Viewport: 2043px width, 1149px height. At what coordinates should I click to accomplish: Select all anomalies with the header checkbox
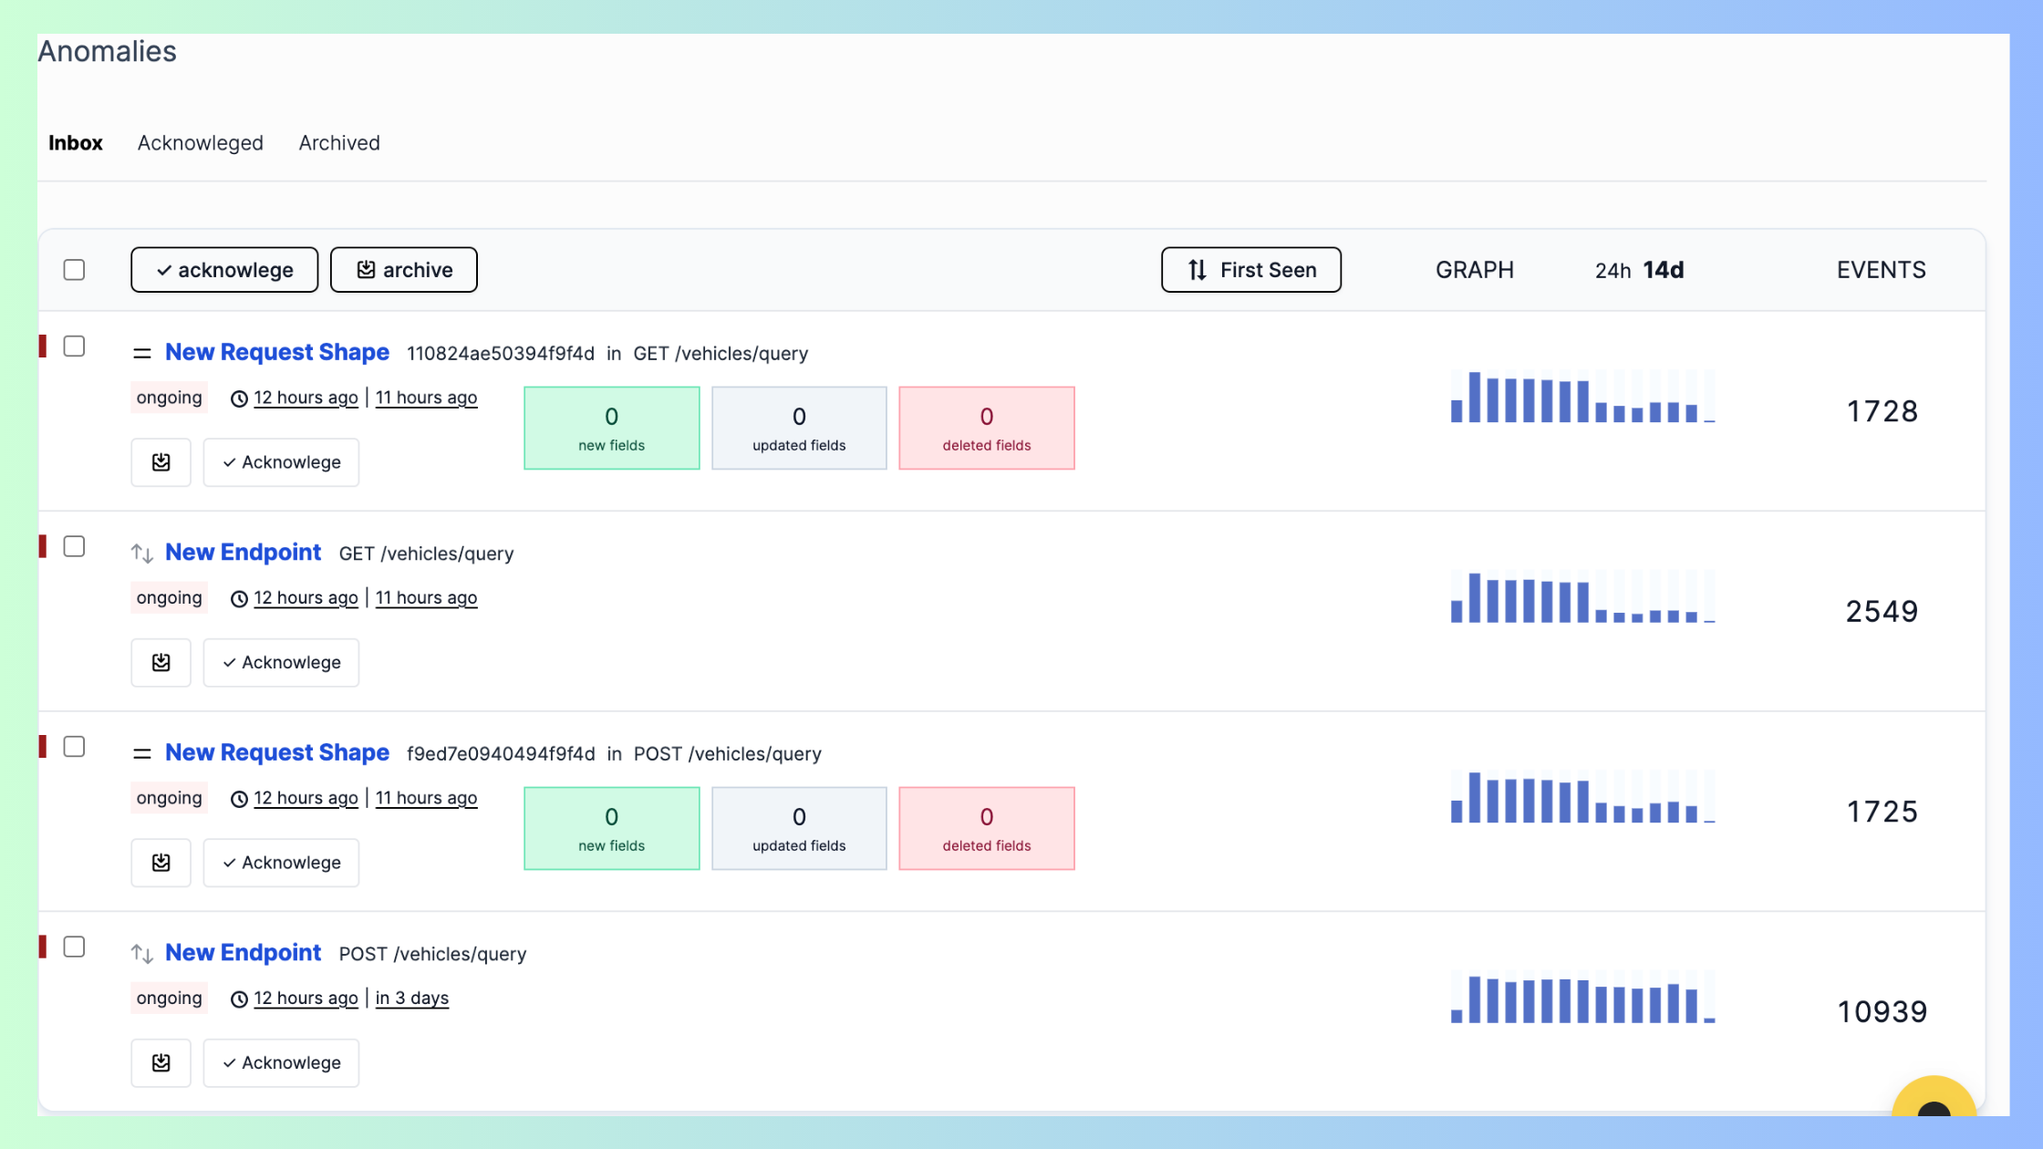(74, 270)
